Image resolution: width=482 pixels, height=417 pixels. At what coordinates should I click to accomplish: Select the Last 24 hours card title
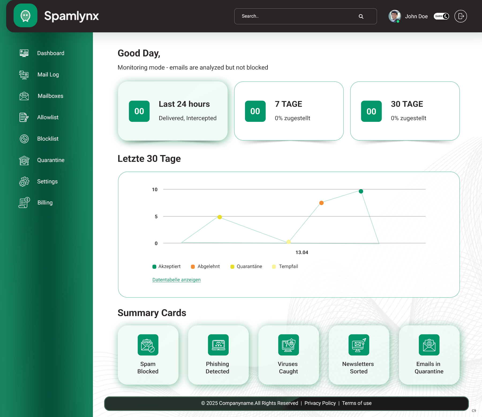tap(184, 104)
